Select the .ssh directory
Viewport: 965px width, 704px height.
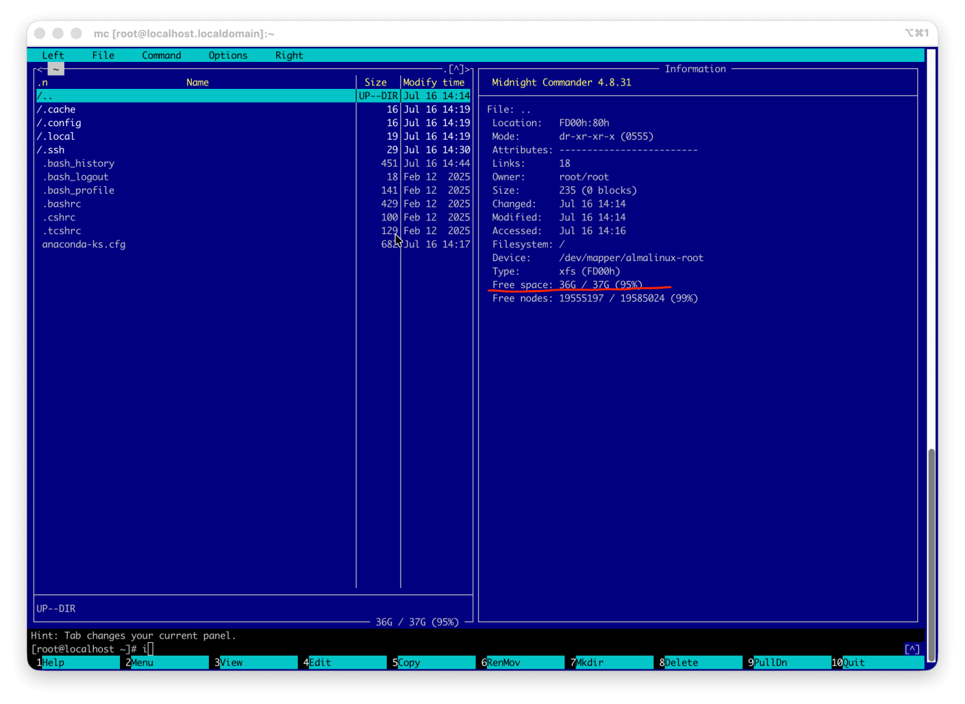(x=196, y=149)
